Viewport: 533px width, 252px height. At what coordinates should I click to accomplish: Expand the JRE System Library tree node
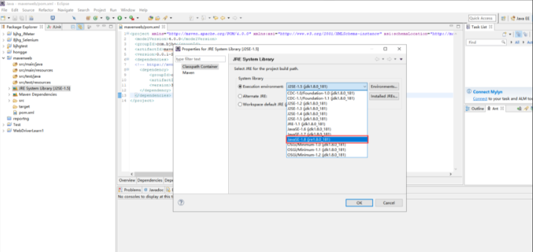coord(9,89)
